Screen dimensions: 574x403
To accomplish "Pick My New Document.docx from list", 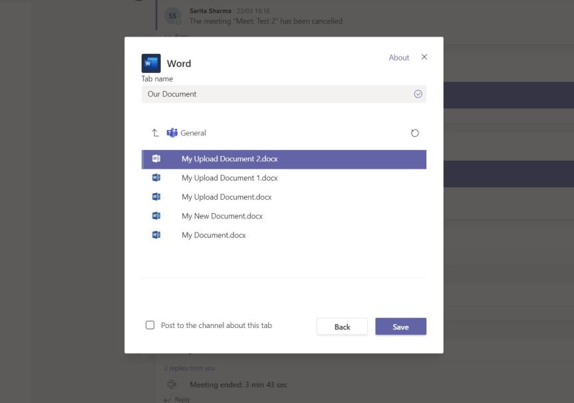I will [222, 216].
